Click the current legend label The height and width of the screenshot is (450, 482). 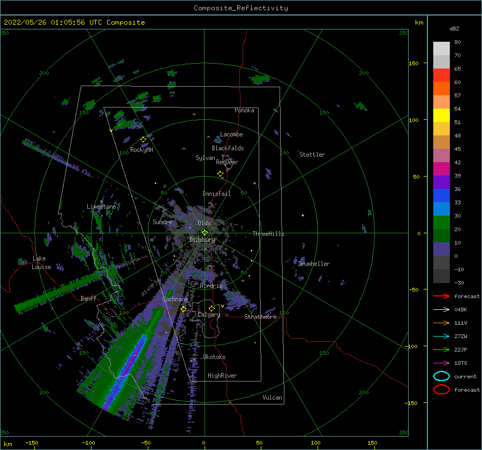[x=466, y=377]
